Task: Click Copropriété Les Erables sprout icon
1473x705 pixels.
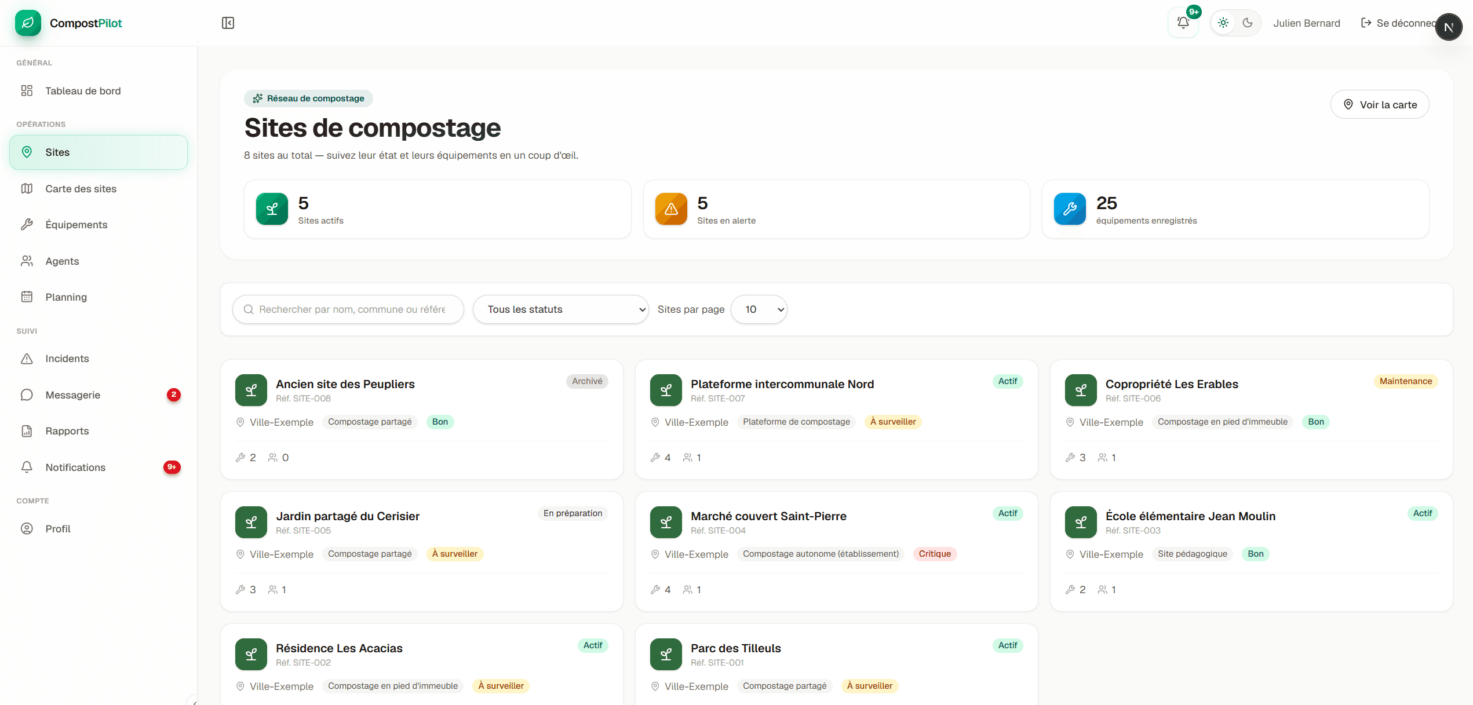Action: tap(1081, 390)
